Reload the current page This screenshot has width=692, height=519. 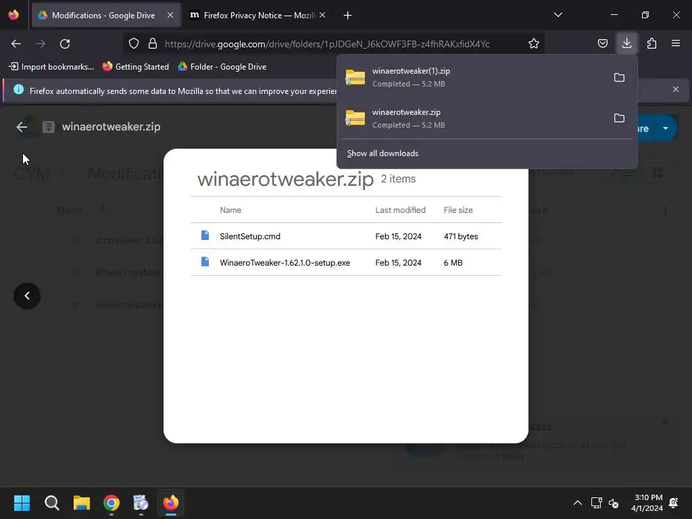click(65, 44)
